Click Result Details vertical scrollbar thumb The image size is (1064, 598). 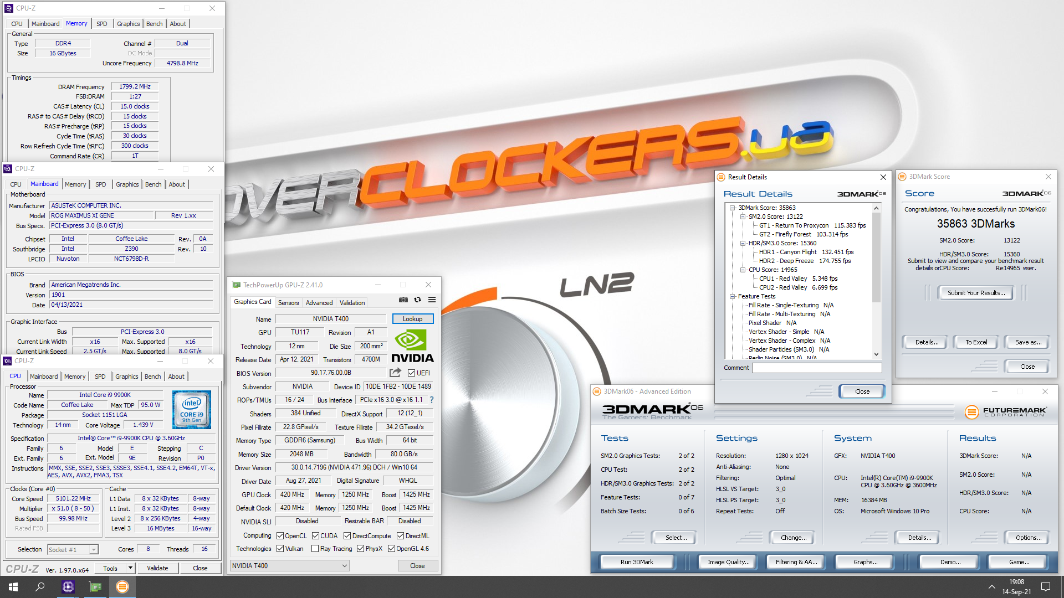[876, 257]
